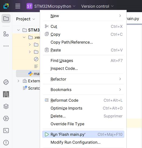Expand the first subfolder under .venv
Screen dimensions: 142x148
coord(30,45)
